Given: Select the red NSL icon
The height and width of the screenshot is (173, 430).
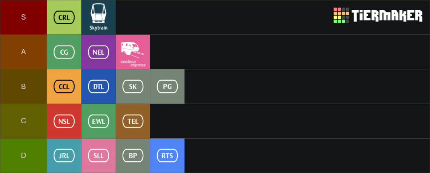Looking at the screenshot, I should point(64,121).
